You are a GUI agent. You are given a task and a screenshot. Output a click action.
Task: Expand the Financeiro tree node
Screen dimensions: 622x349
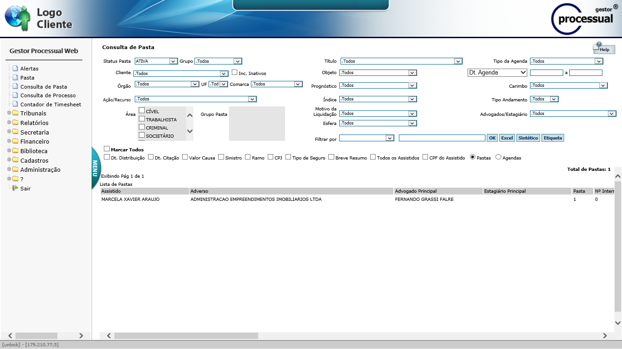[9, 141]
